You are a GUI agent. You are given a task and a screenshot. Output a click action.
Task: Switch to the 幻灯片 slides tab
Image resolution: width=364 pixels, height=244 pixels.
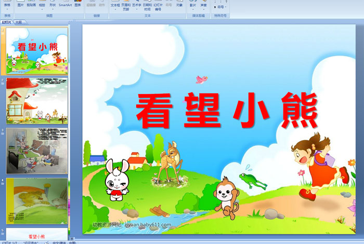click(6, 22)
